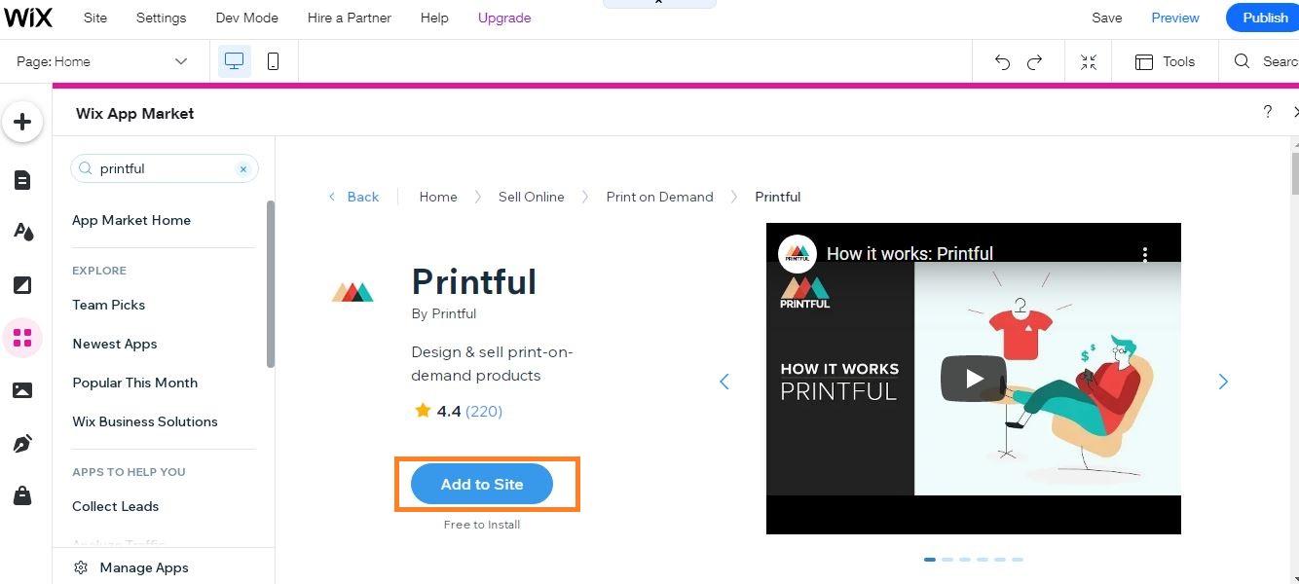Click the Publish button
The image size is (1299, 584).
click(1264, 18)
